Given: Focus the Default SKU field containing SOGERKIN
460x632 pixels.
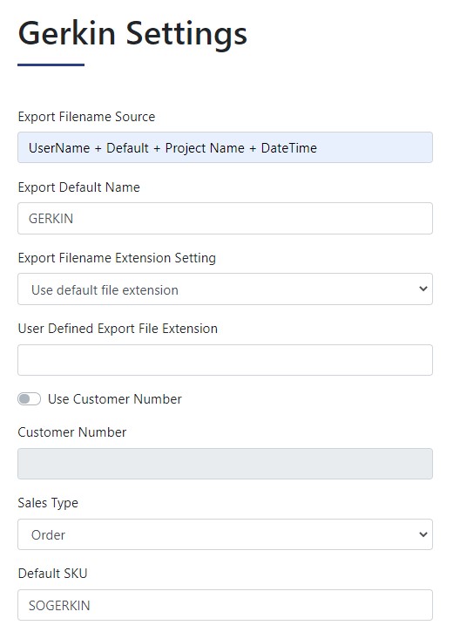Looking at the screenshot, I should point(225,605).
